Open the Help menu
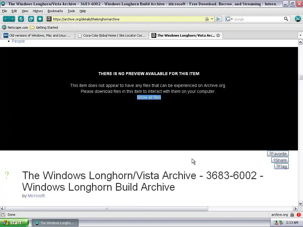 coord(83,11)
